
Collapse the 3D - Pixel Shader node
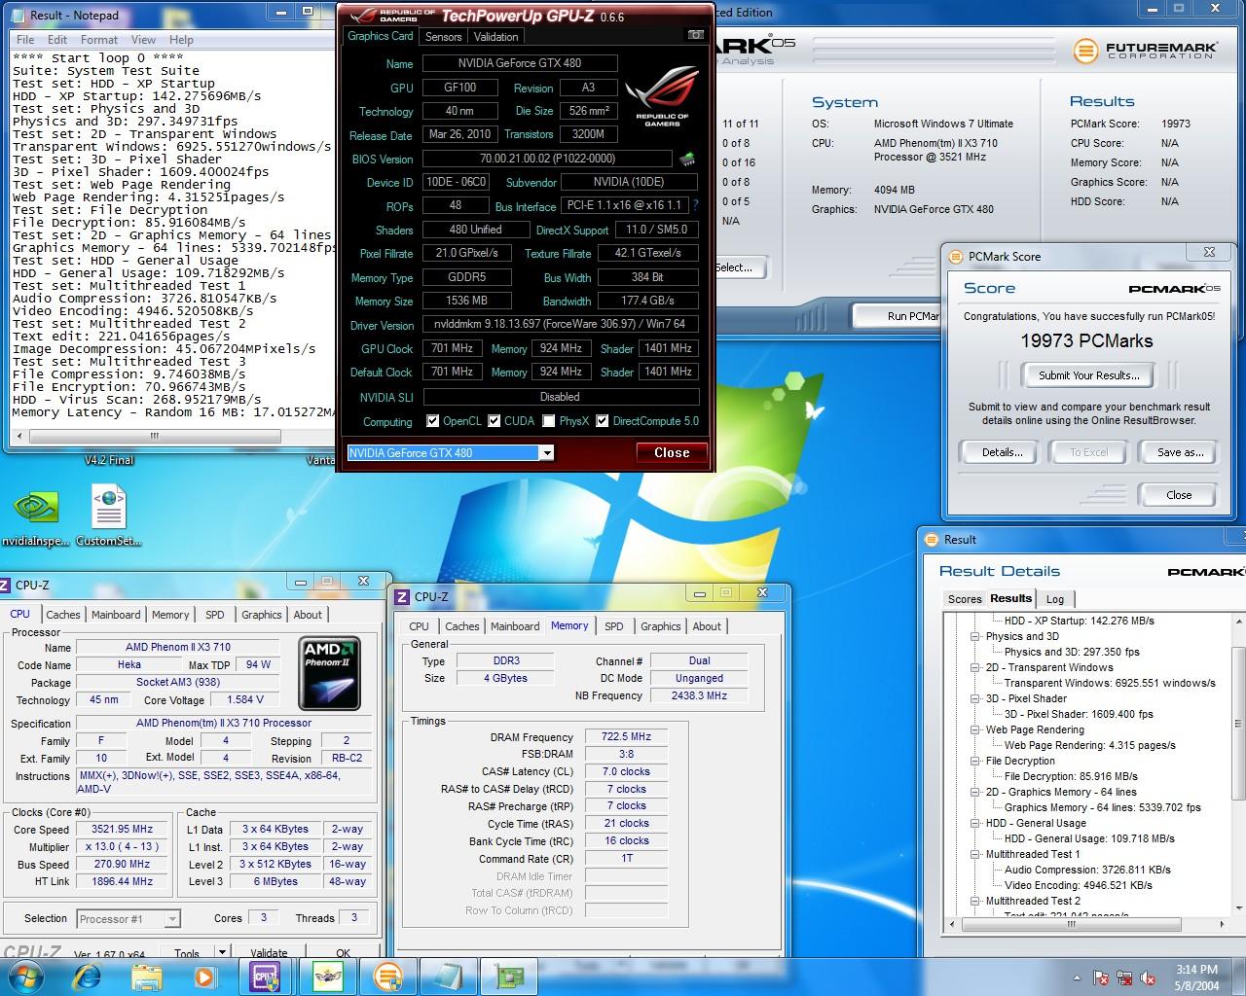click(975, 698)
